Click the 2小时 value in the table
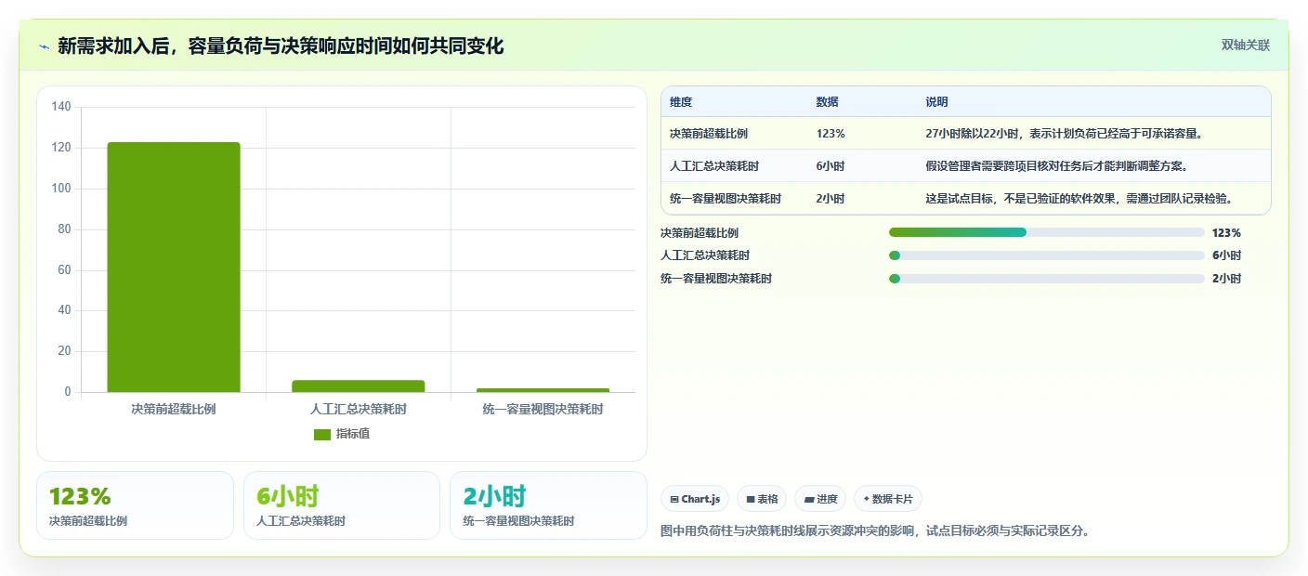 pyautogui.click(x=831, y=199)
